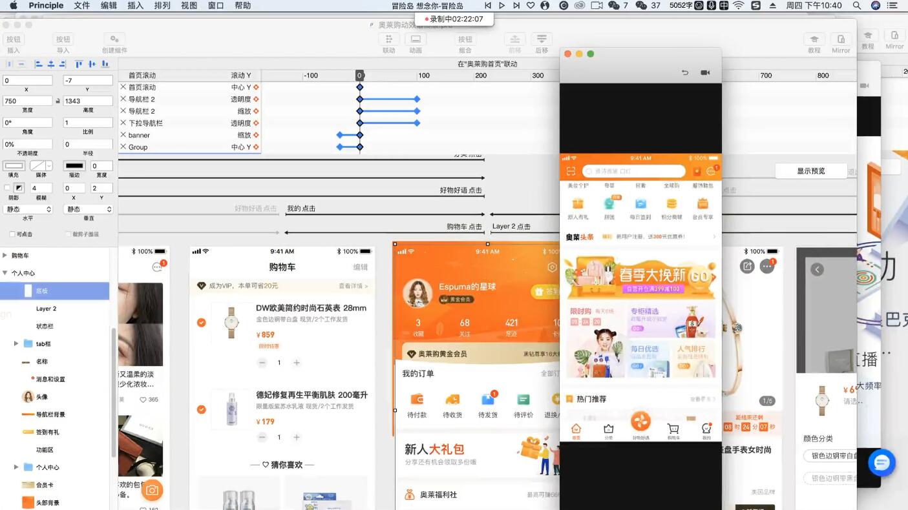
Task: Open the 水平 静态 dropdown
Action: click(x=28, y=209)
